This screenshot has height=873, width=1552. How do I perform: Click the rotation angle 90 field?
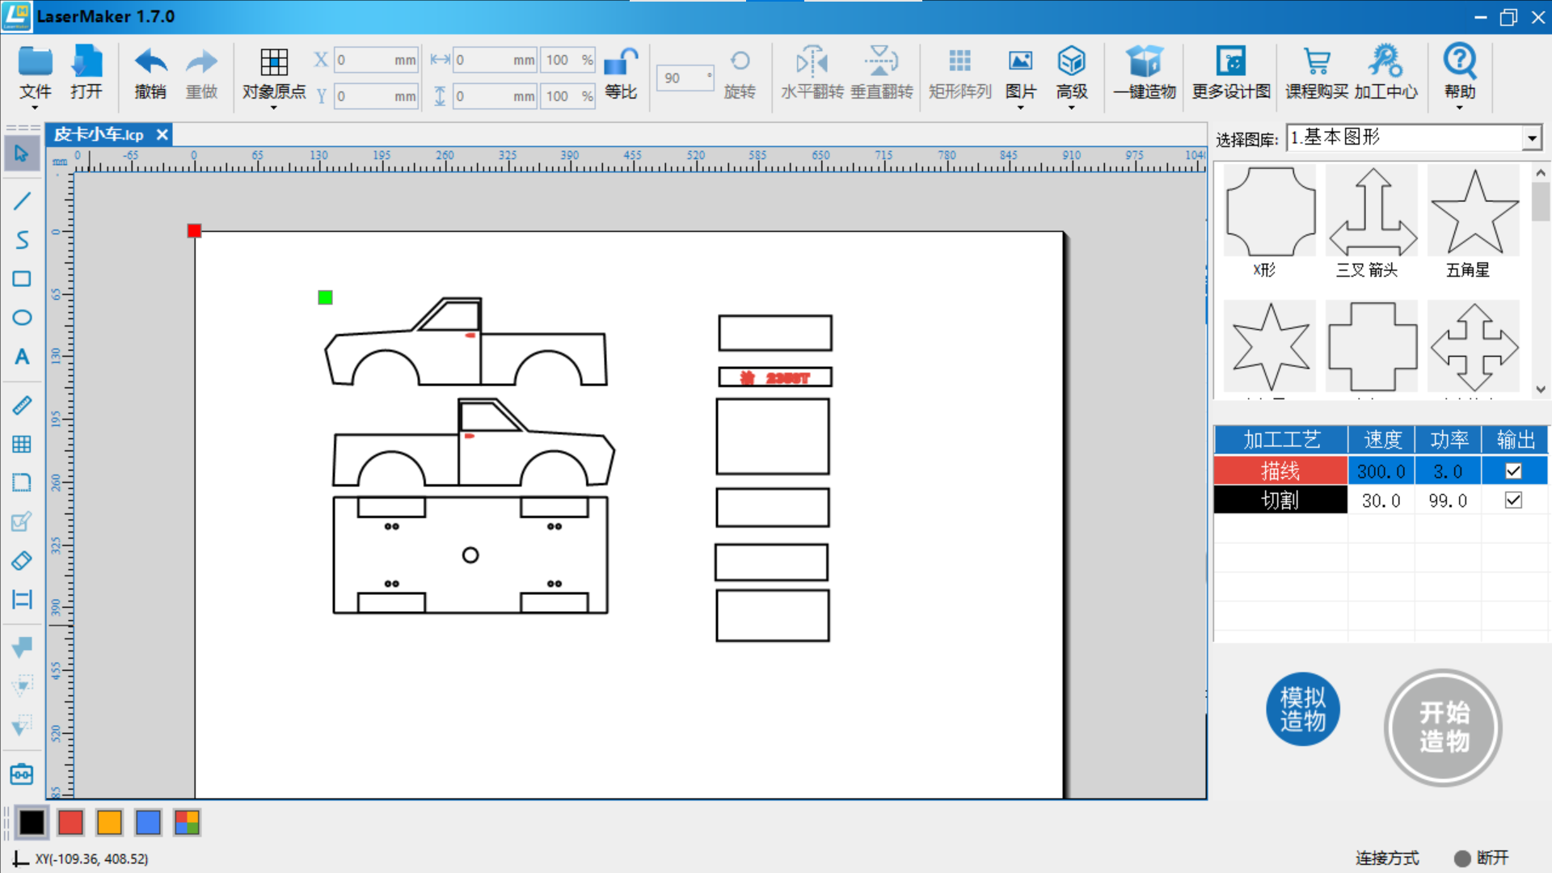[685, 78]
